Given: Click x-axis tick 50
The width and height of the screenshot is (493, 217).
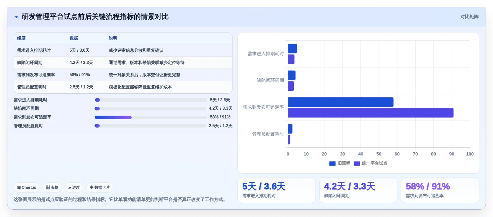Looking at the screenshot, I should click(x=379, y=154).
